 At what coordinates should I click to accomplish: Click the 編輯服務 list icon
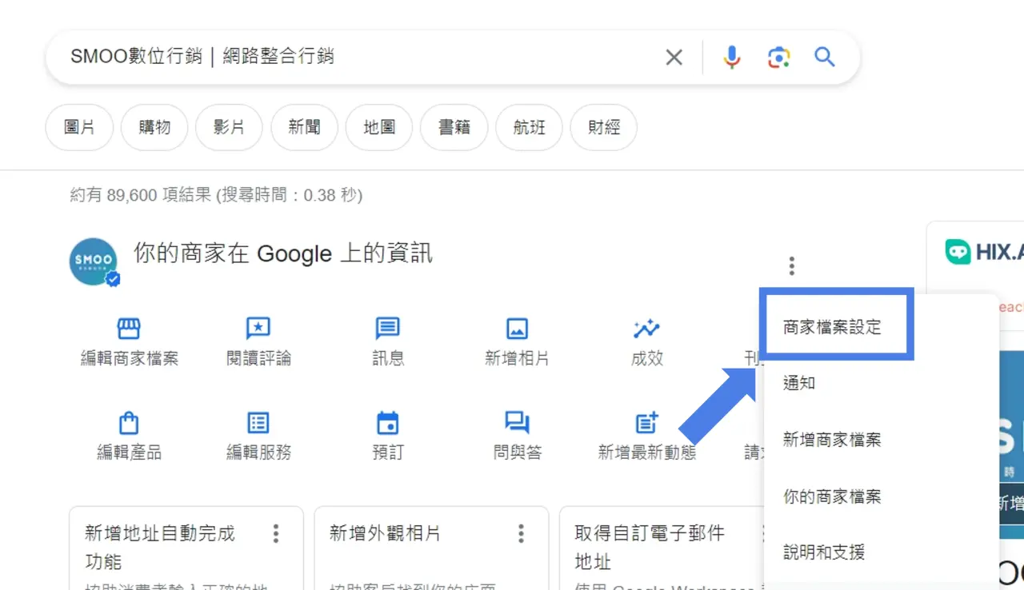click(x=258, y=423)
